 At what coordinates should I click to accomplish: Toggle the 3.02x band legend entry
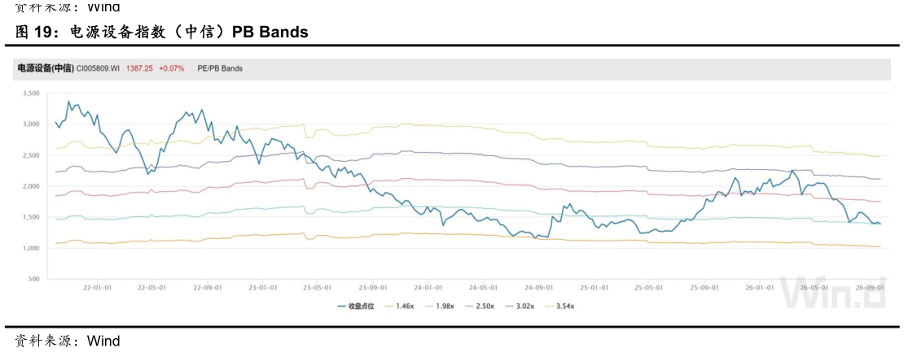pos(518,306)
